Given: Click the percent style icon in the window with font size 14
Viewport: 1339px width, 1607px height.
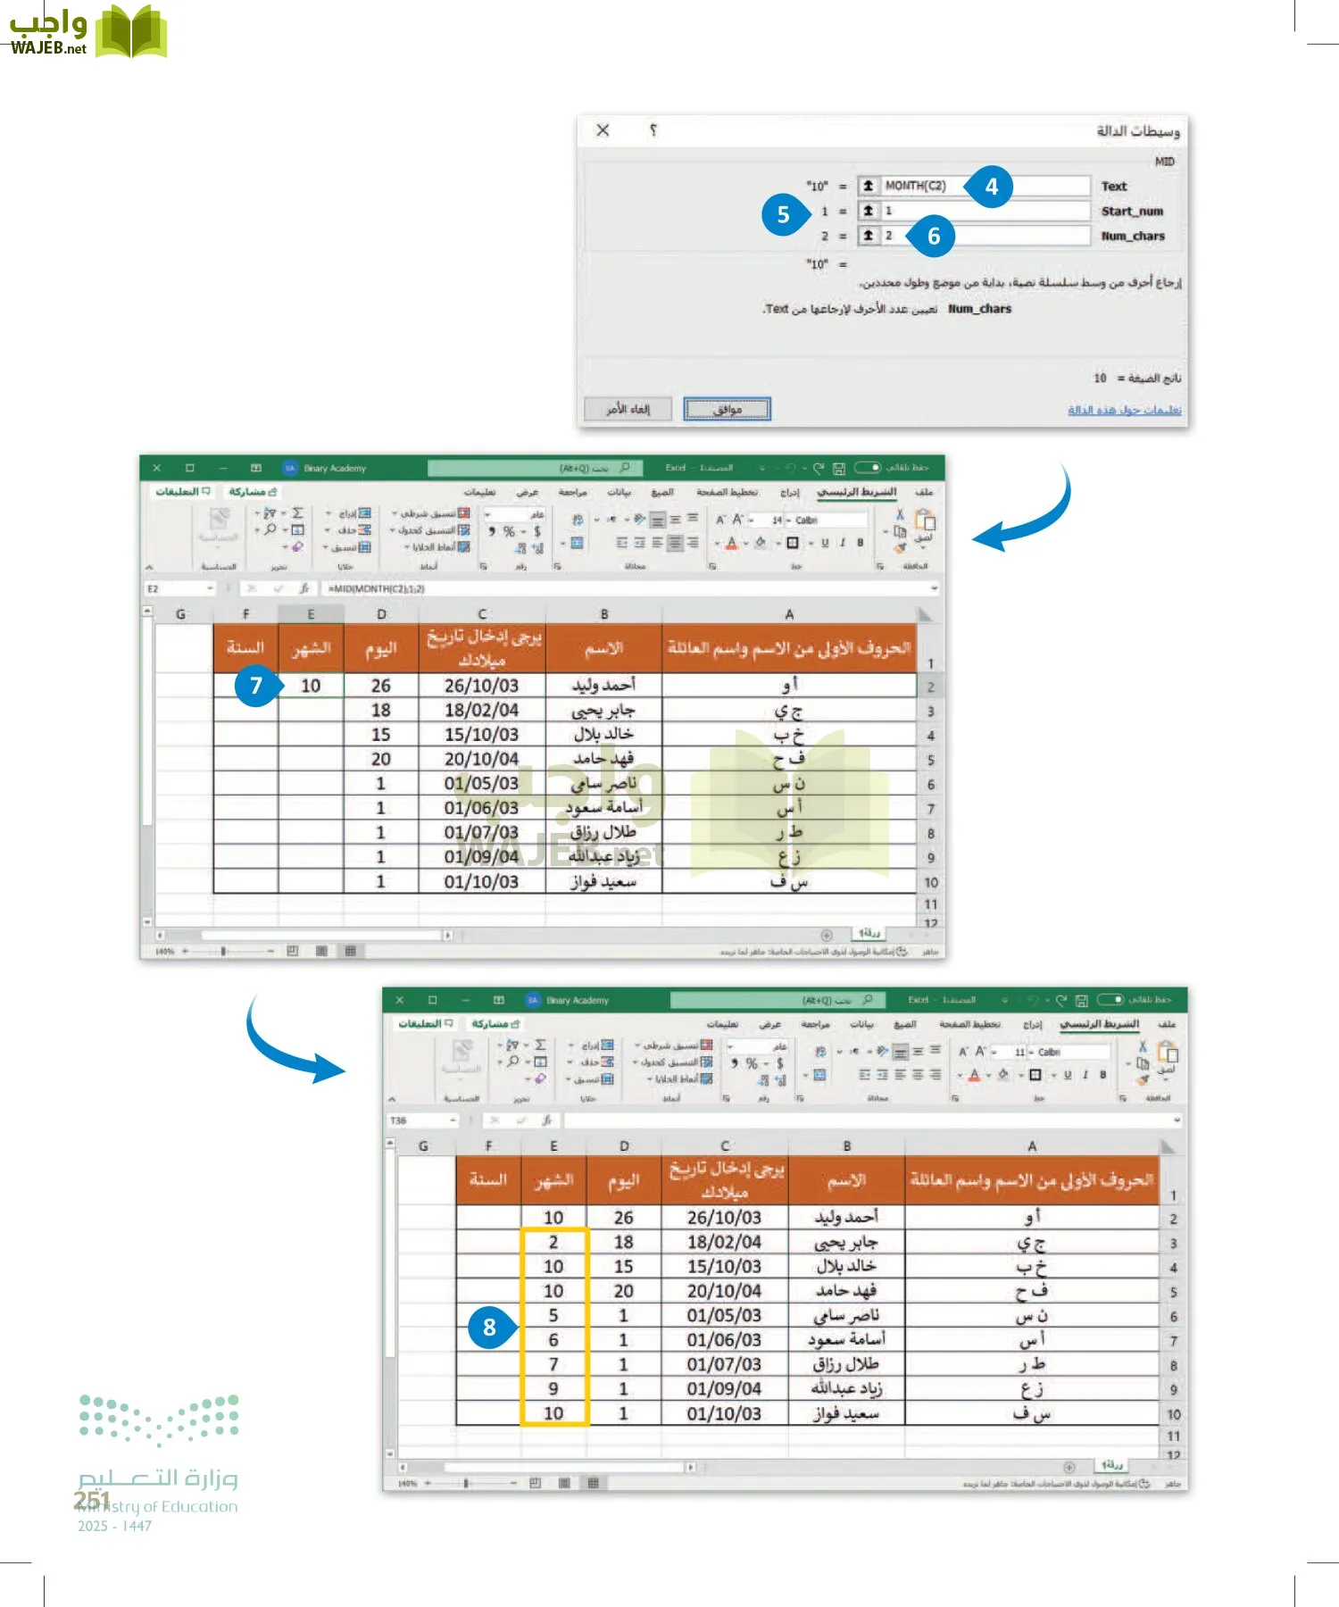Looking at the screenshot, I should coord(509,532).
